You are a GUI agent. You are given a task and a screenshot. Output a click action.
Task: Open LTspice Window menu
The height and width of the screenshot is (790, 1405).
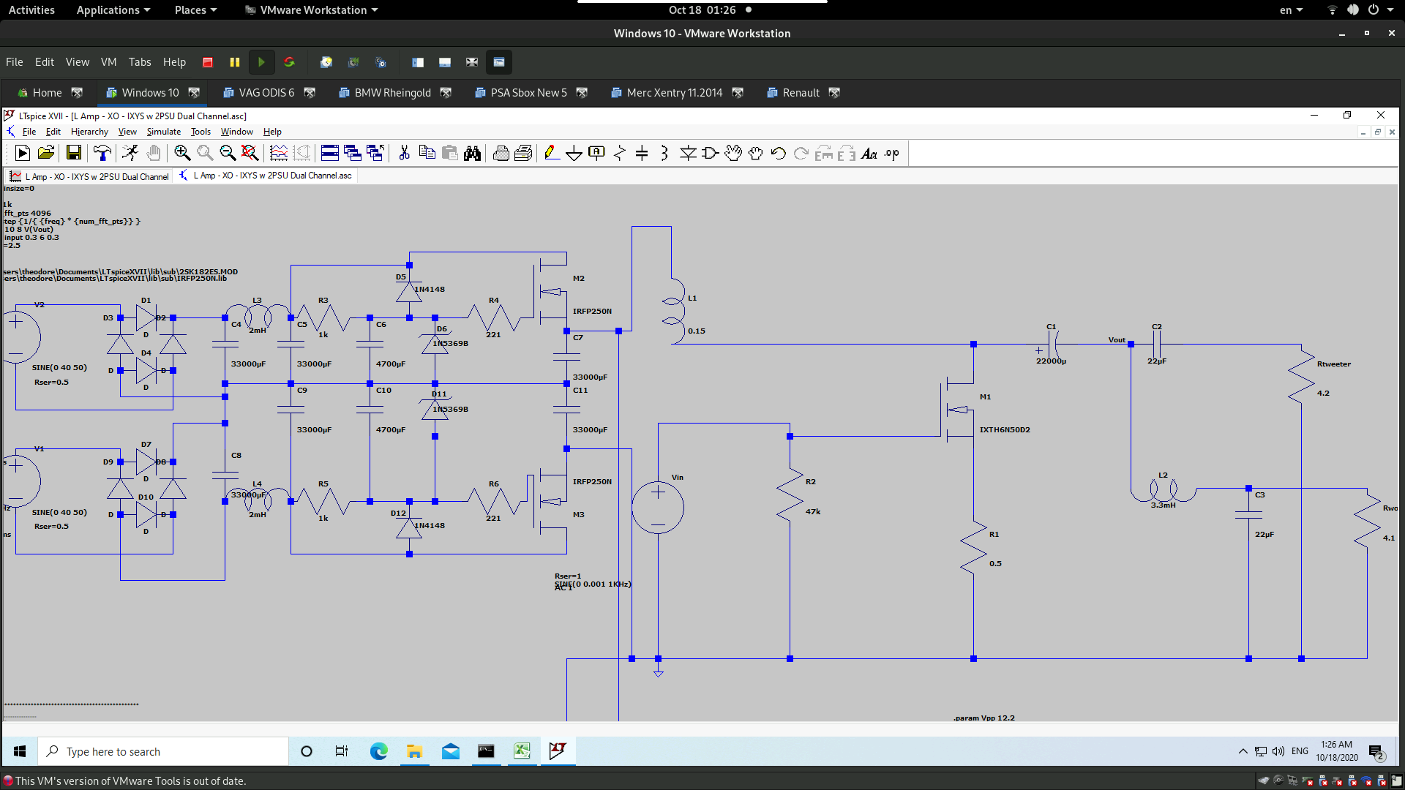236,132
